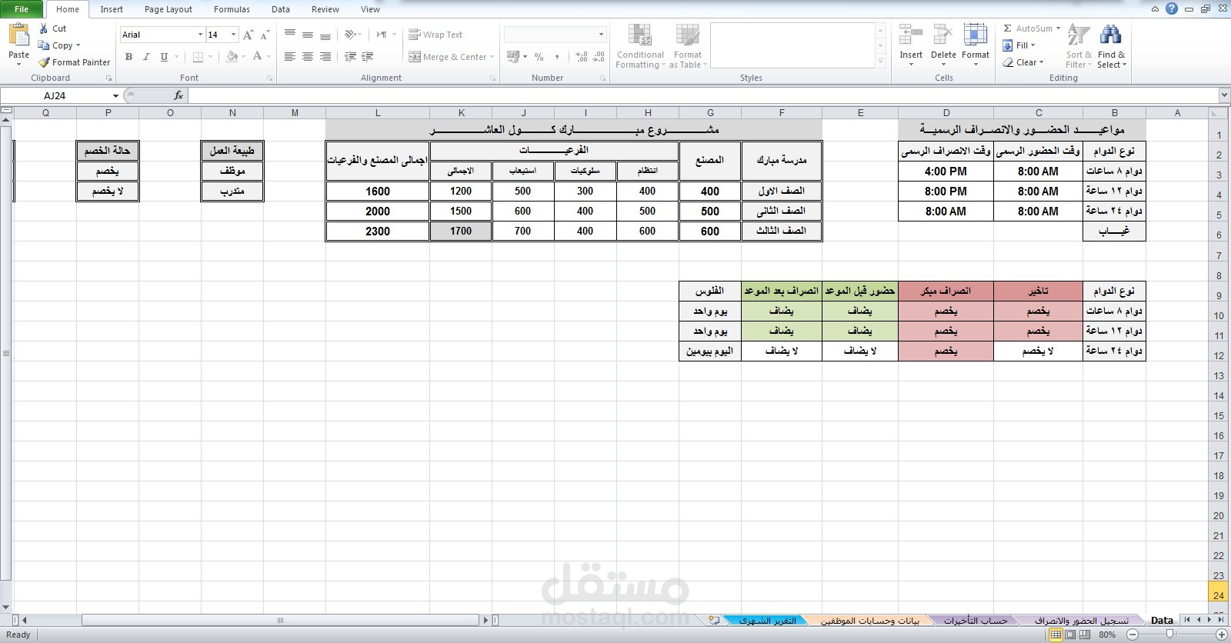Open Font dialog launcher

tap(269, 78)
